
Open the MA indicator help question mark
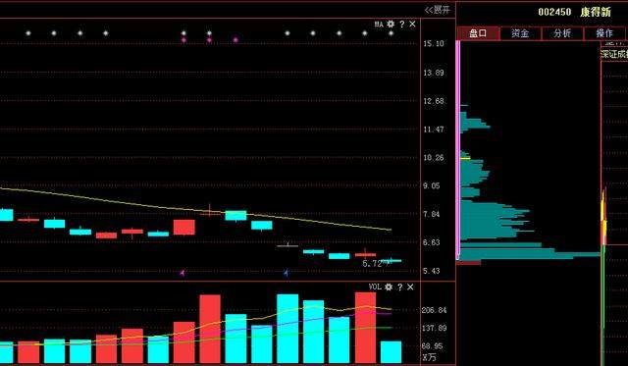402,25
